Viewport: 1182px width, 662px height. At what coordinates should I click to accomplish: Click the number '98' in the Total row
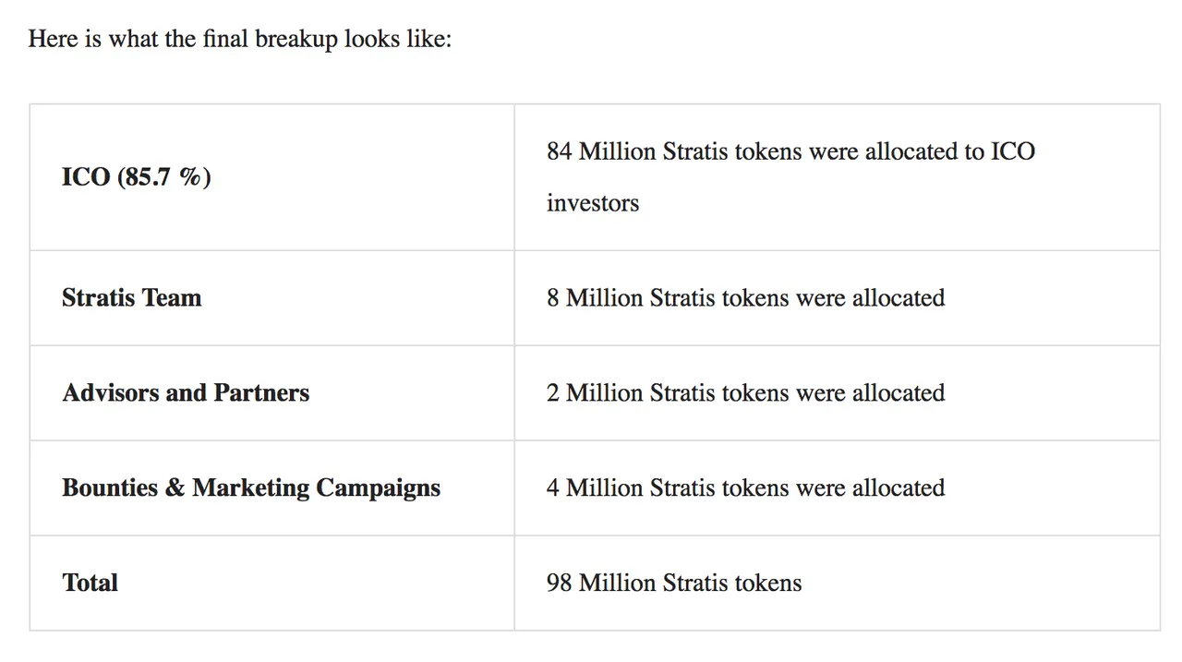pos(560,583)
